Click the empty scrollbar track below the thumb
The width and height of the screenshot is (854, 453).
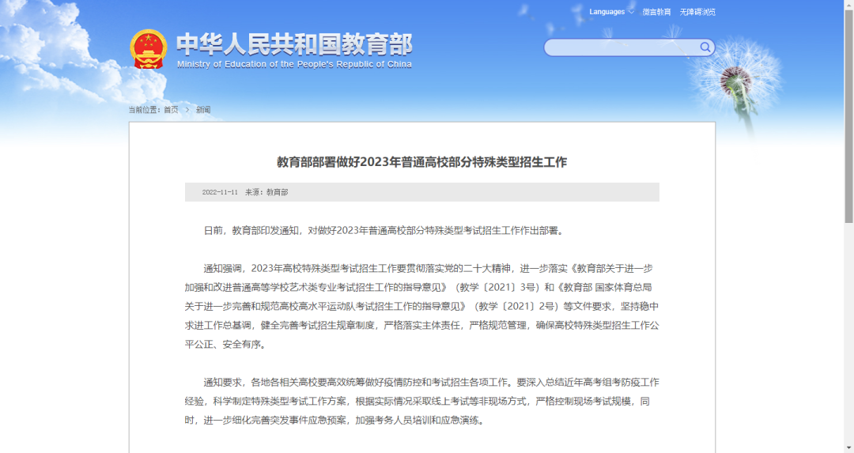pos(848,332)
